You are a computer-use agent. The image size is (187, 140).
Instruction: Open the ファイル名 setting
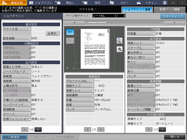(x=17, y=29)
